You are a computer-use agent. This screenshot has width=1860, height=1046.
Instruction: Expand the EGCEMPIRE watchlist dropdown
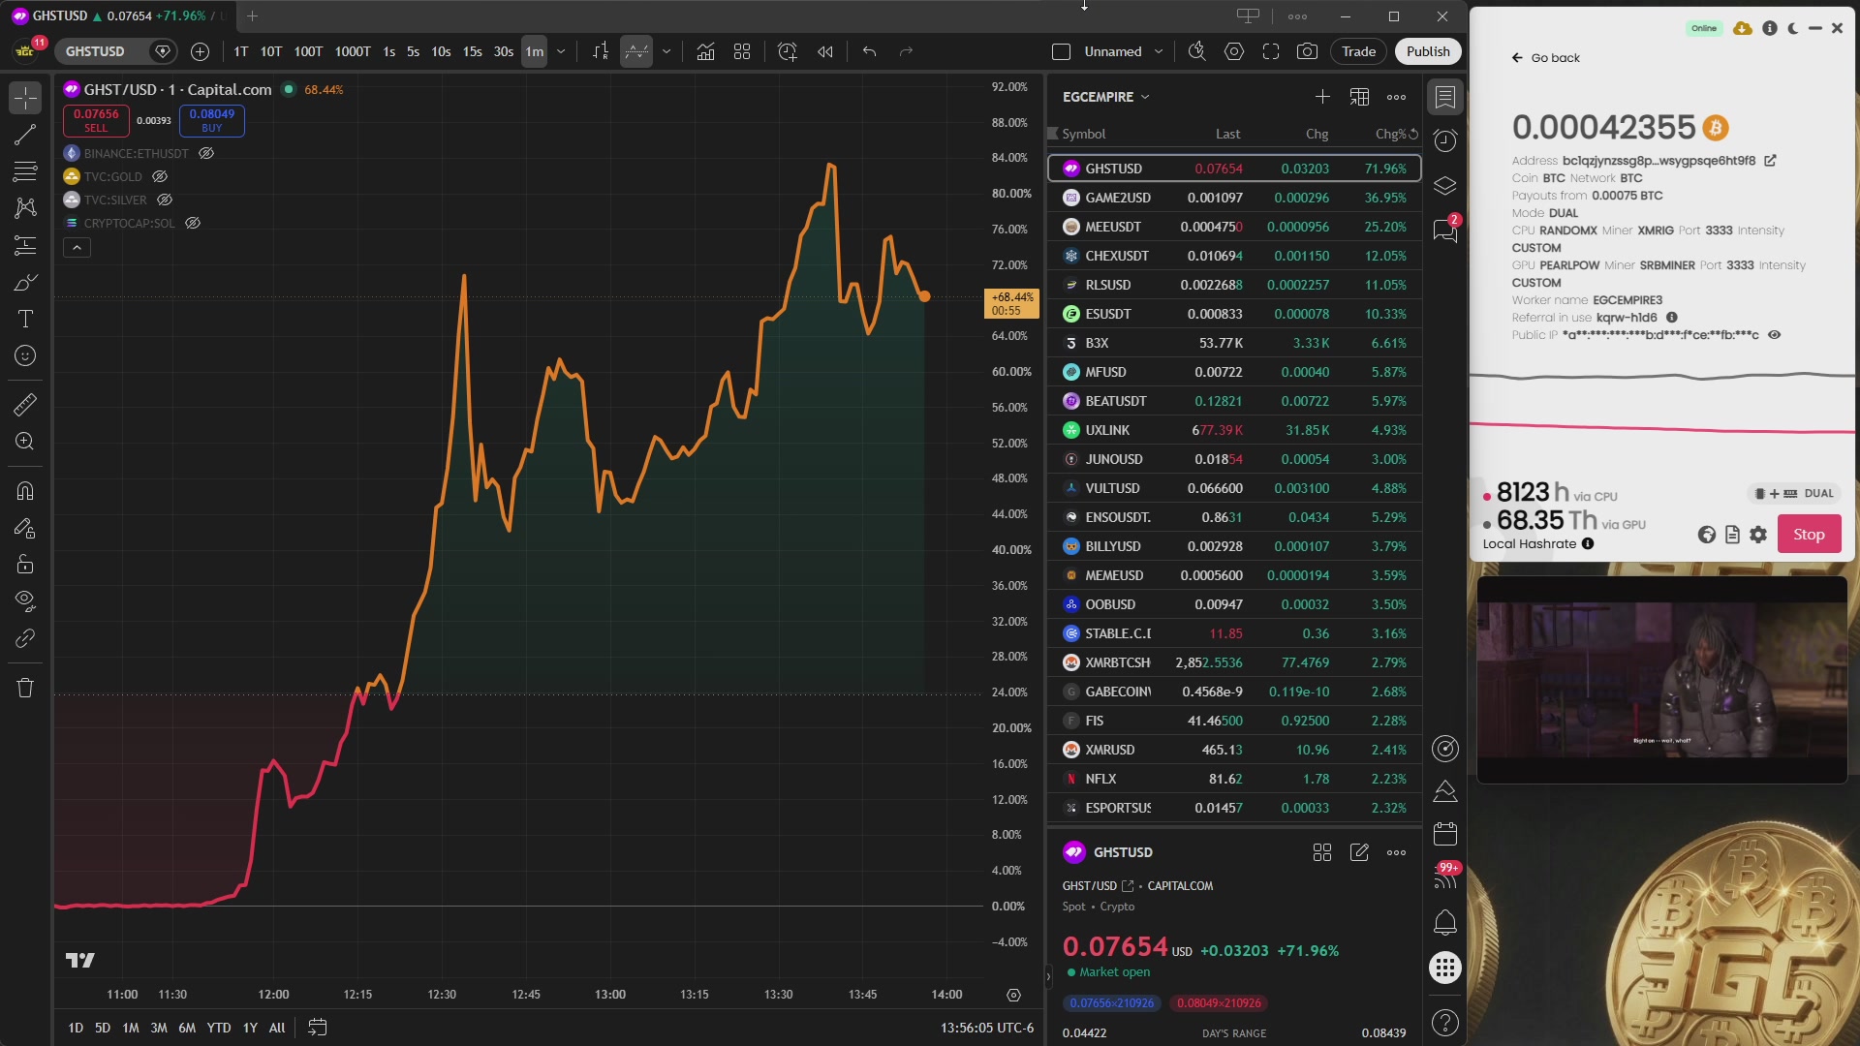[x=1106, y=97]
